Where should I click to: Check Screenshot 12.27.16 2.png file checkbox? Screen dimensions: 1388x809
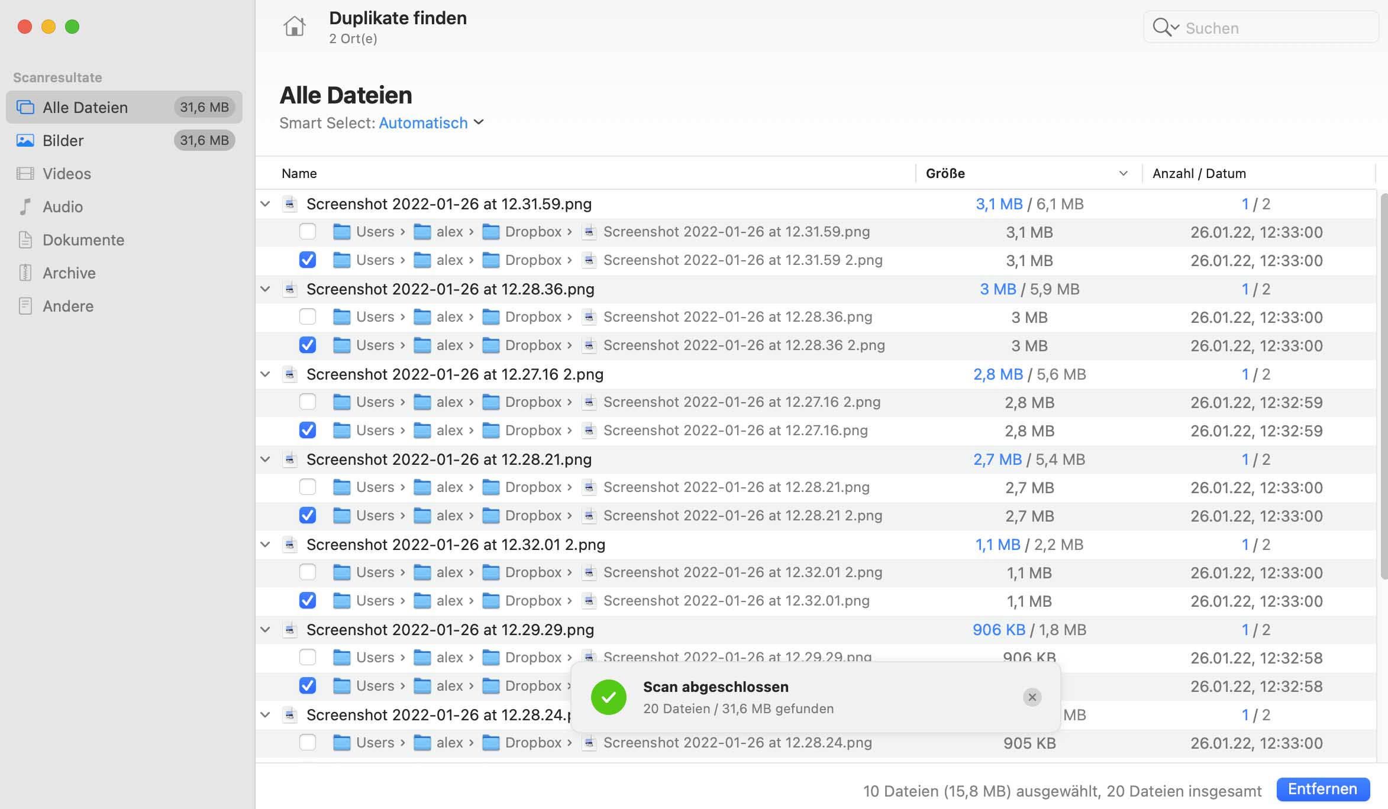click(308, 402)
